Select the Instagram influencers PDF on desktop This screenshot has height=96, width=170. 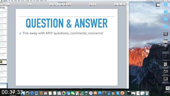(x=165, y=66)
